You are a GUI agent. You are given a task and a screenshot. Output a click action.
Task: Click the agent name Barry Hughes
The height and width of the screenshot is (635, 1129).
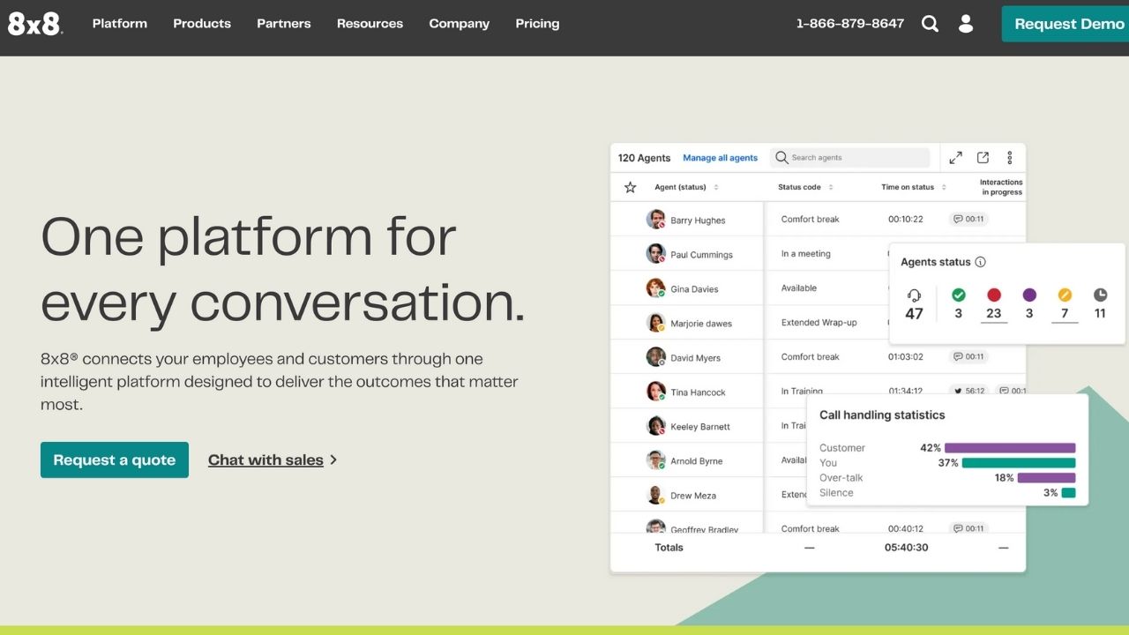[x=698, y=220]
